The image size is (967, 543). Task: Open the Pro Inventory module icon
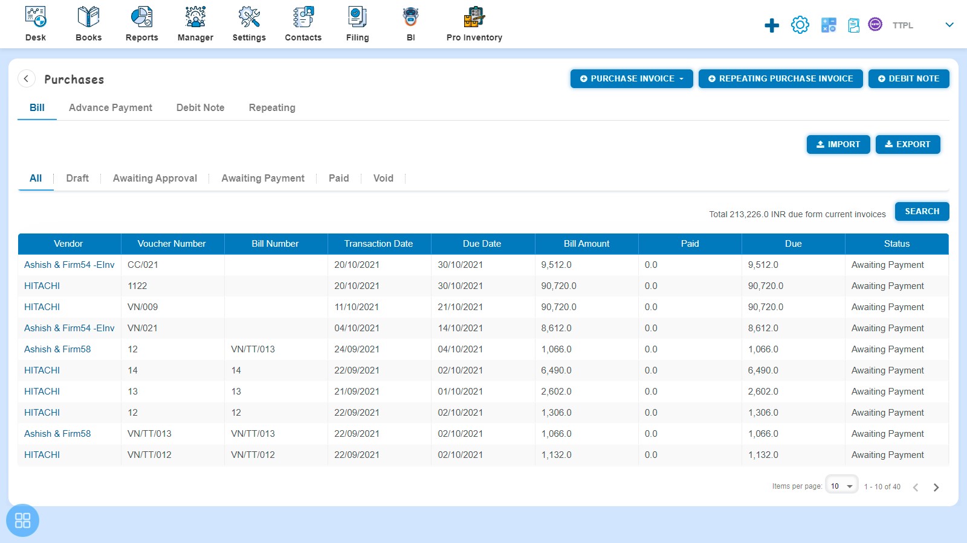(474, 17)
